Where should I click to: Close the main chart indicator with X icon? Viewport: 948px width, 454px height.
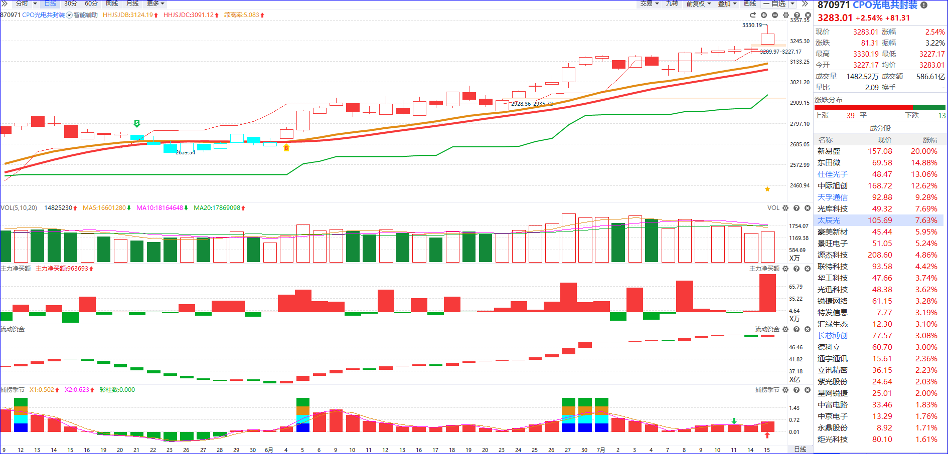[808, 15]
